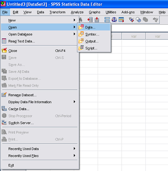Image resolution: width=168 pixels, height=171 pixels.
Task: Expand the Open Database submenu arrow
Action: [74, 34]
